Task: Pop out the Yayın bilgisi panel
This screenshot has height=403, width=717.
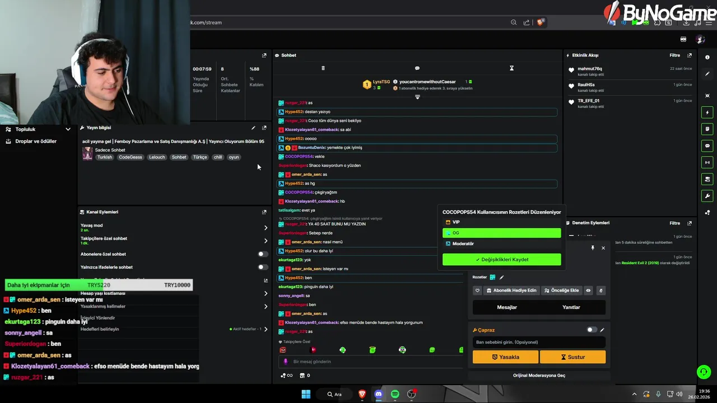Action: tap(264, 128)
